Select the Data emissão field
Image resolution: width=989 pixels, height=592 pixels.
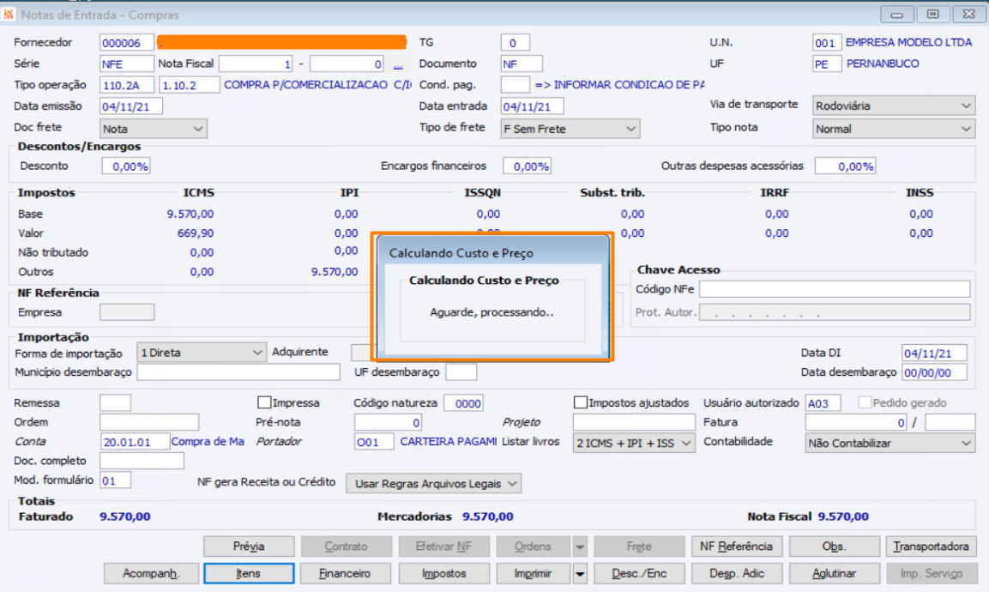click(131, 106)
